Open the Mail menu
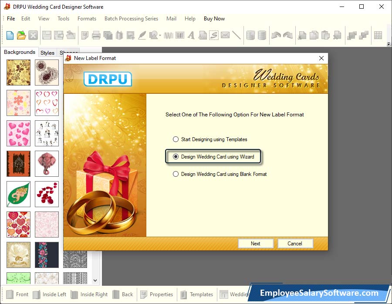The width and height of the screenshot is (392, 304). point(171,19)
